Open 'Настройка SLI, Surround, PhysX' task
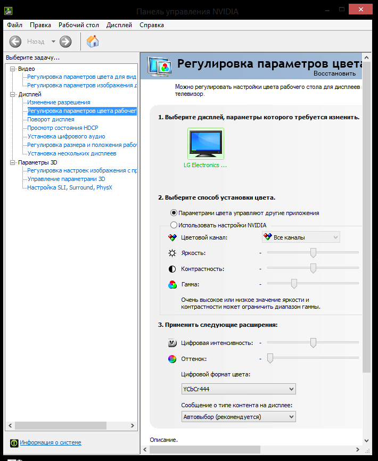This screenshot has width=378, height=461. coord(70,187)
